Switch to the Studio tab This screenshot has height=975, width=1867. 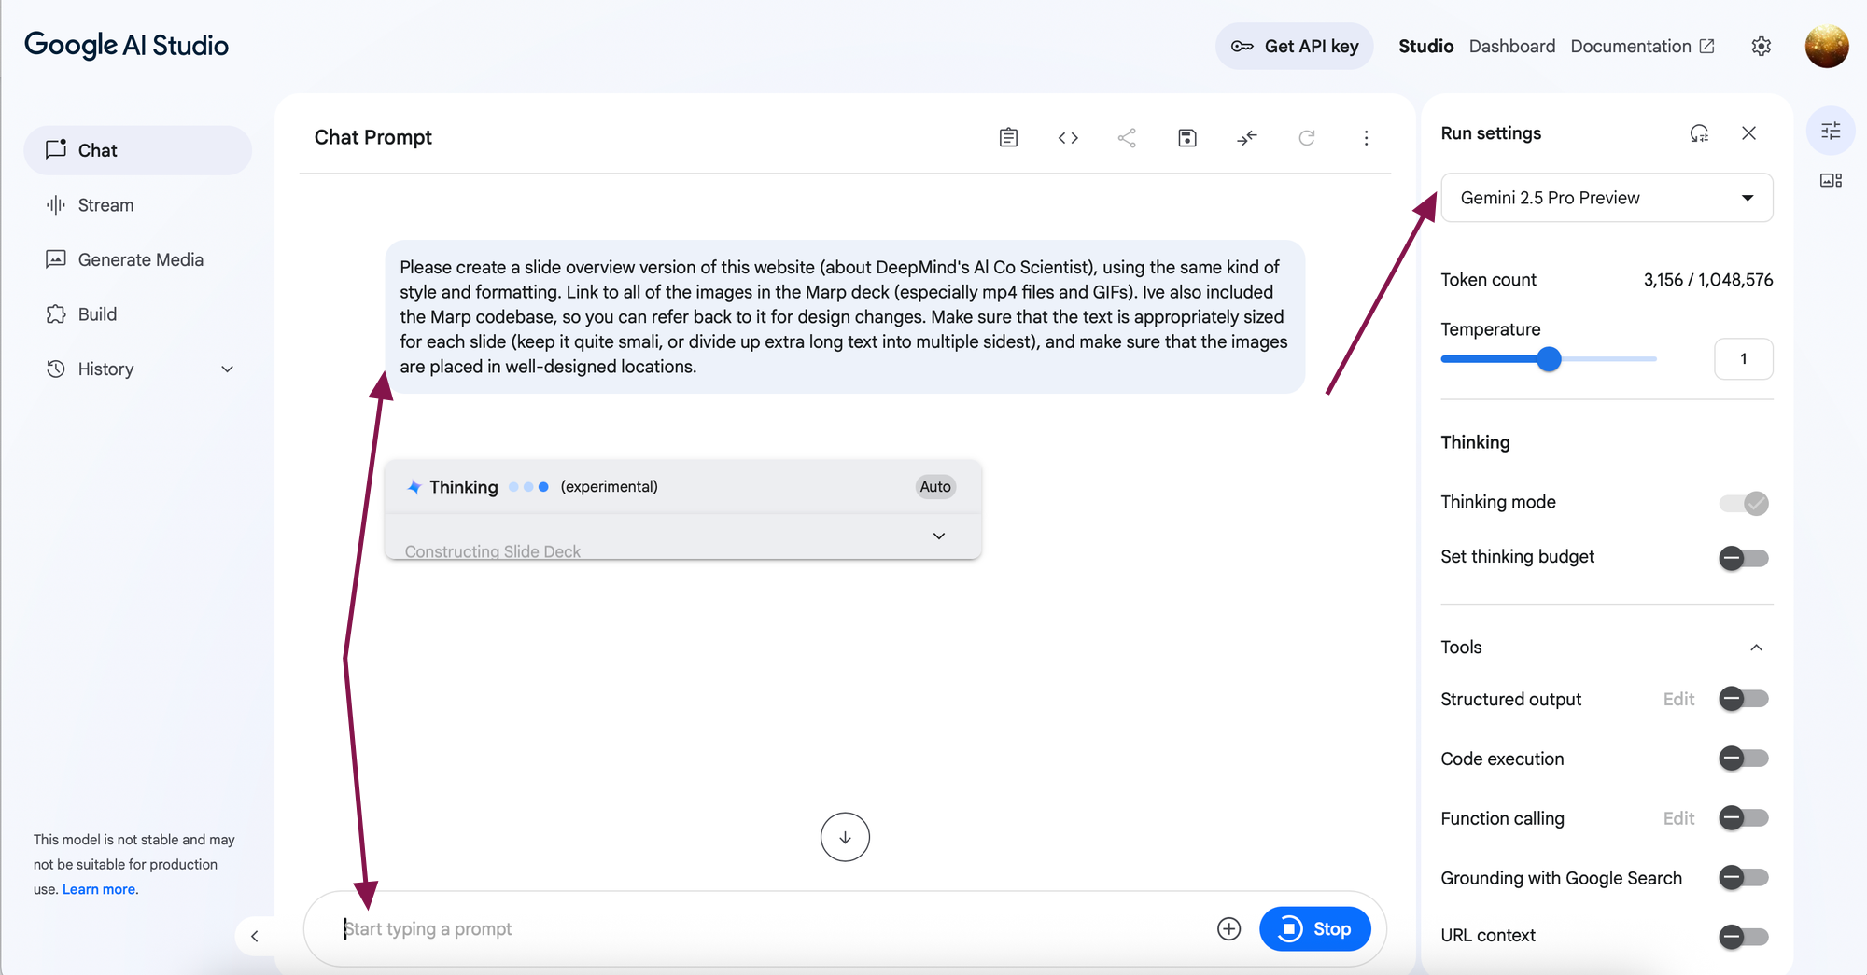point(1425,47)
